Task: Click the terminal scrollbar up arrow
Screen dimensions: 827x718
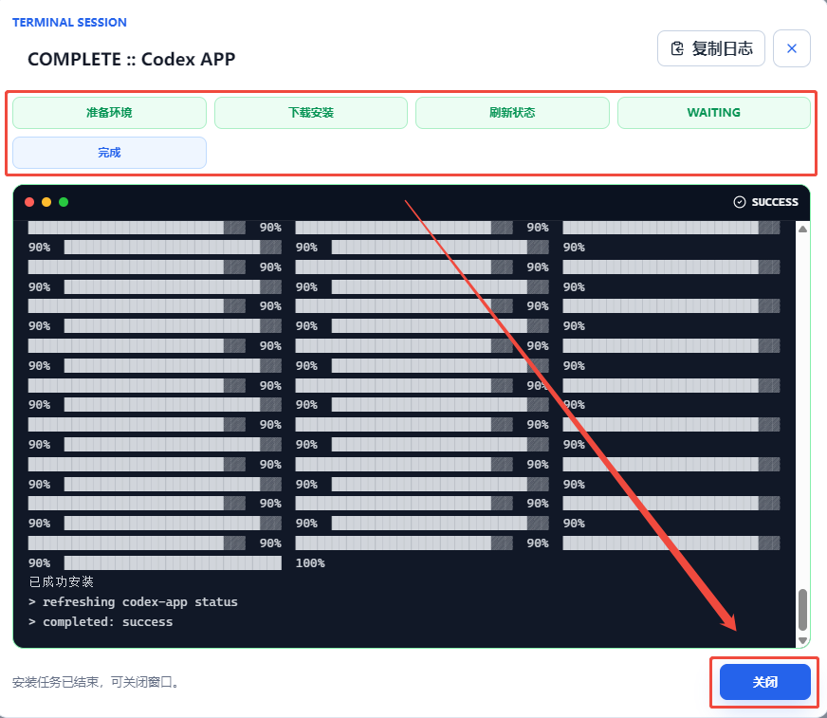Action: pos(802,229)
